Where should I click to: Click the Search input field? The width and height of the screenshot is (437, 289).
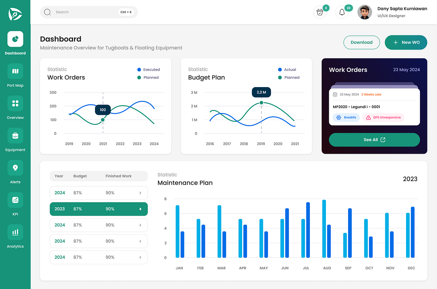[86, 12]
